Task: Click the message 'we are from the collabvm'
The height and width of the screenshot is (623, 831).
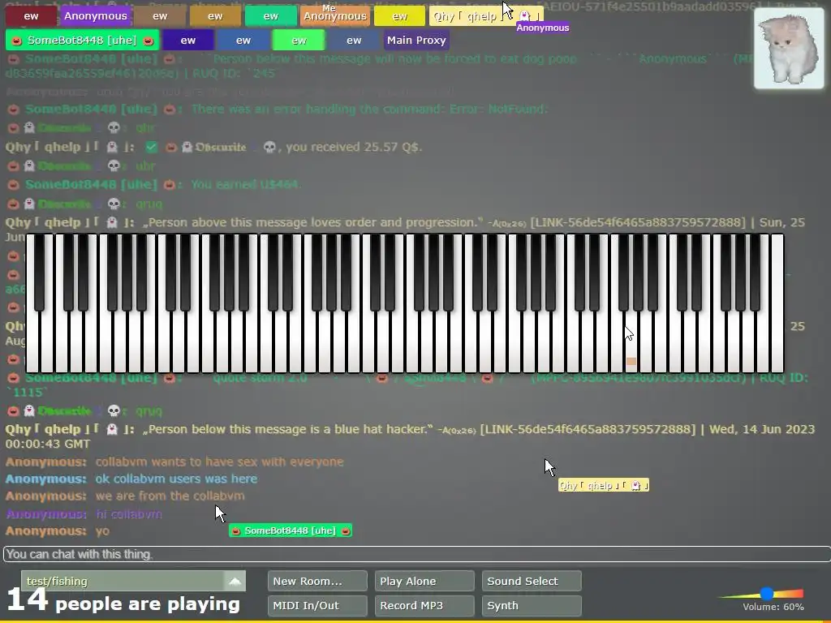Action: click(x=170, y=496)
